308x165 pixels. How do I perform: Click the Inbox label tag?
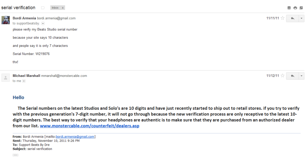coord(55,8)
